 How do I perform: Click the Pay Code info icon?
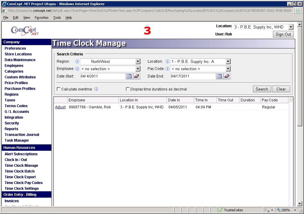(168, 69)
